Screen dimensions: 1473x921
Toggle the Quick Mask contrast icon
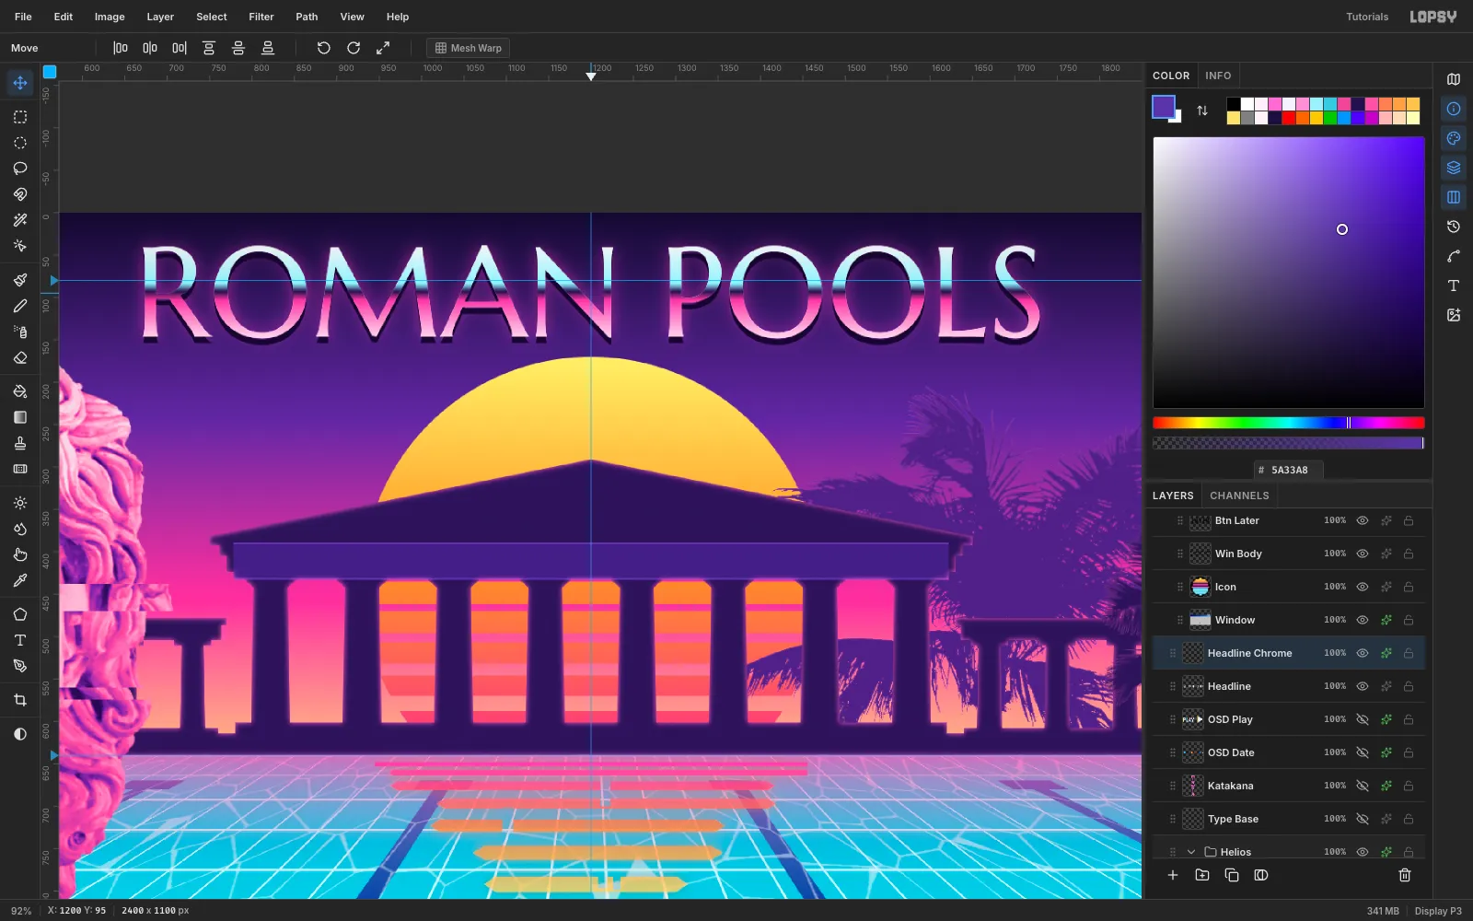click(x=20, y=734)
